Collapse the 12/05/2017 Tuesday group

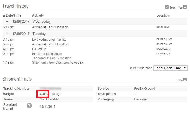7,34
